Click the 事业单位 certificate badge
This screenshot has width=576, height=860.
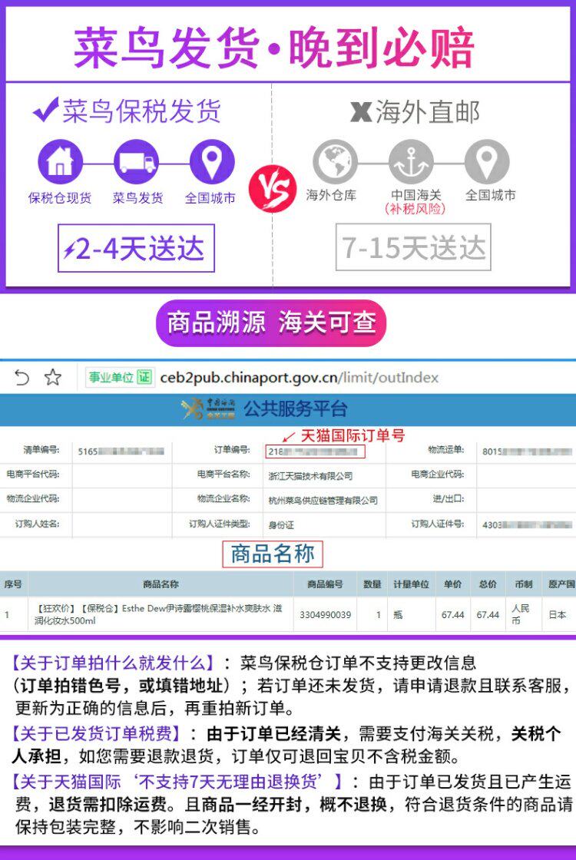pyautogui.click(x=119, y=377)
